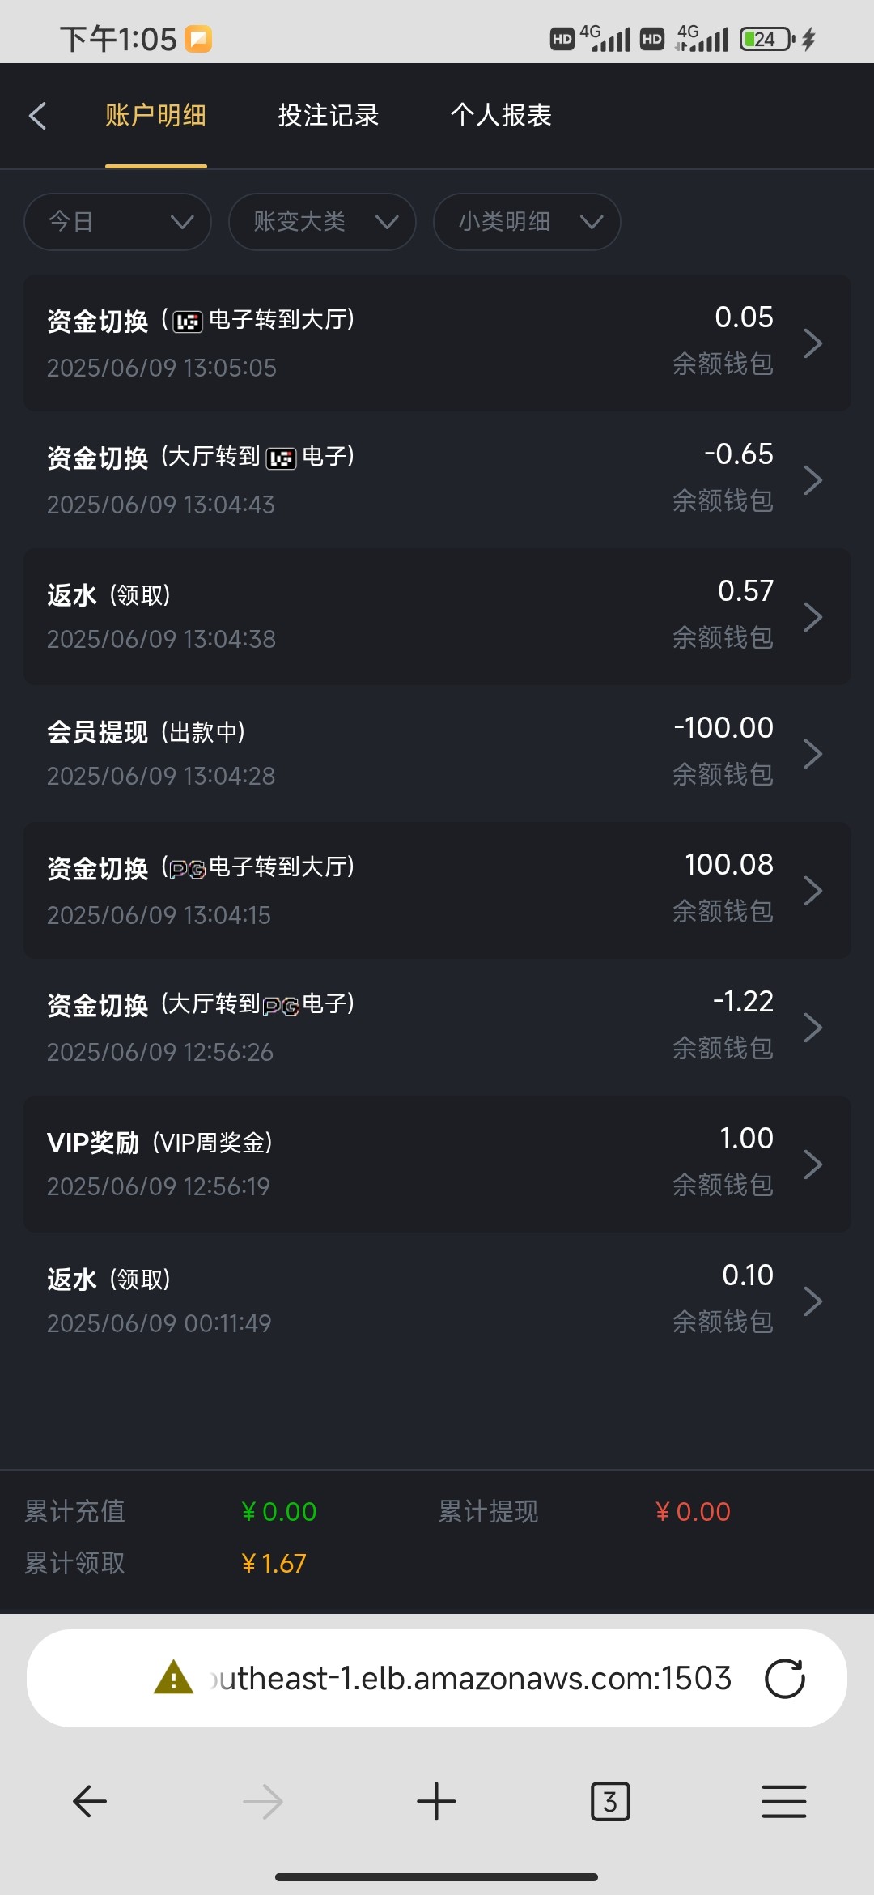This screenshot has width=874, height=1895.
Task: Switch to the 个人报表 tab
Action: point(501,116)
